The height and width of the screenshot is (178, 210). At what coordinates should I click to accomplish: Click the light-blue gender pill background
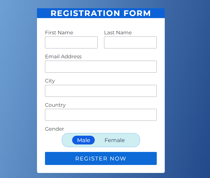pos(133,140)
